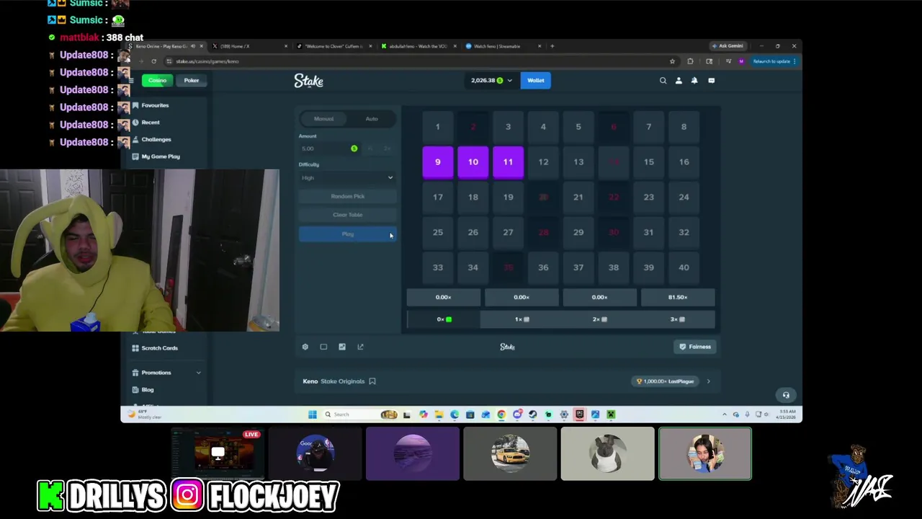Click the Random Pick button
This screenshot has width=922, height=519.
(347, 196)
